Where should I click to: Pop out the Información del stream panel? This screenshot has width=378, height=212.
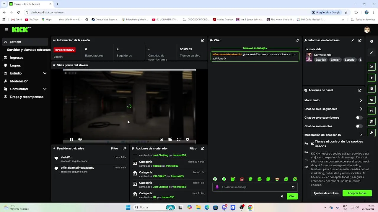click(x=360, y=40)
